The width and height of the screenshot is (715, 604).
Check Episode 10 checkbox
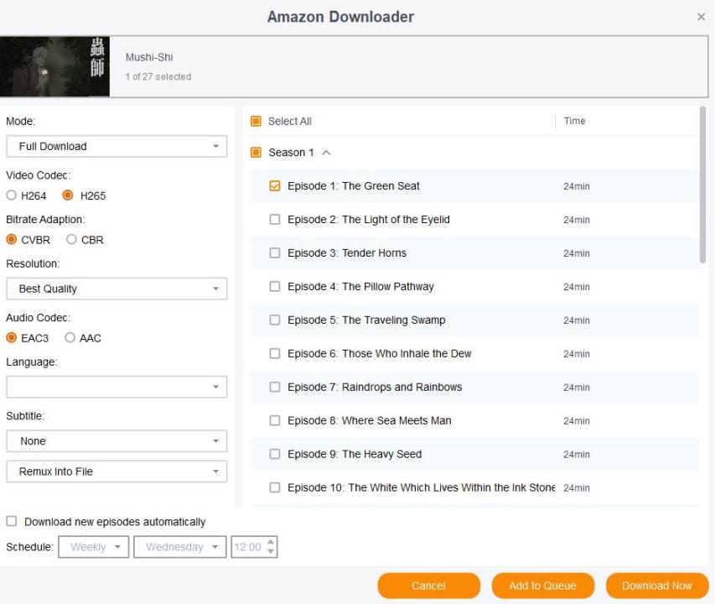274,487
